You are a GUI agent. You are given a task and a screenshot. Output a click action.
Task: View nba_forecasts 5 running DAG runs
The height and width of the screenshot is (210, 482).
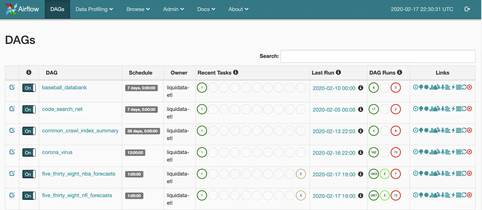[x=385, y=174]
